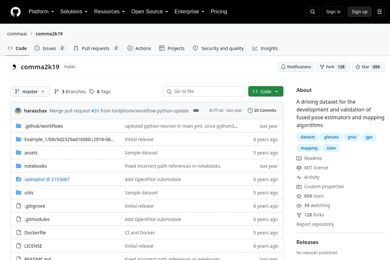
Task: Open the Projects tab
Action: [172, 48]
